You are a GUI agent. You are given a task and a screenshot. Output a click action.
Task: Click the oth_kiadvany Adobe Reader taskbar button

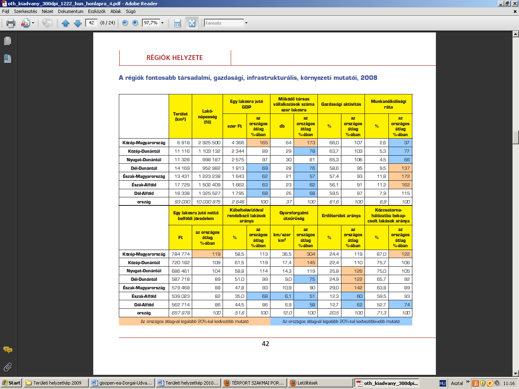click(386, 383)
